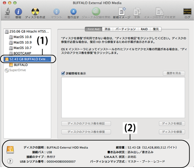This screenshot has width=194, height=168.
Task: Eject the disk with 取り出す icon
Action: tap(73, 12)
